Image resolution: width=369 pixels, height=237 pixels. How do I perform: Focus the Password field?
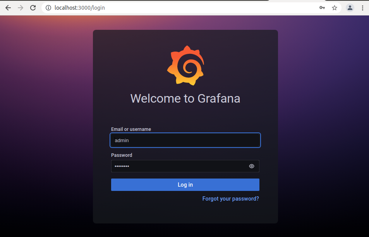click(185, 166)
